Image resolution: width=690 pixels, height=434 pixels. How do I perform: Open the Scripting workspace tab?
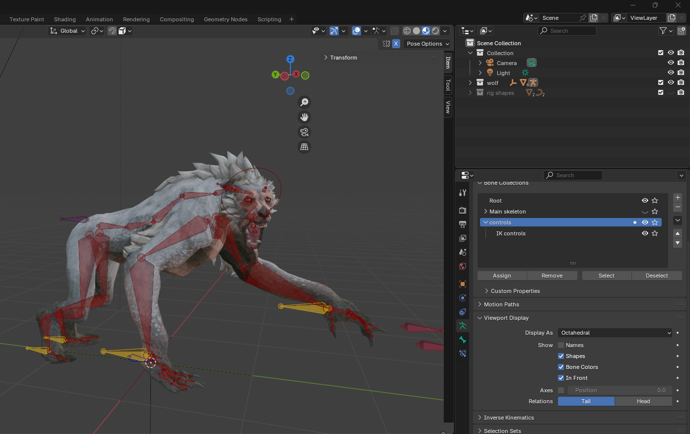click(x=270, y=19)
